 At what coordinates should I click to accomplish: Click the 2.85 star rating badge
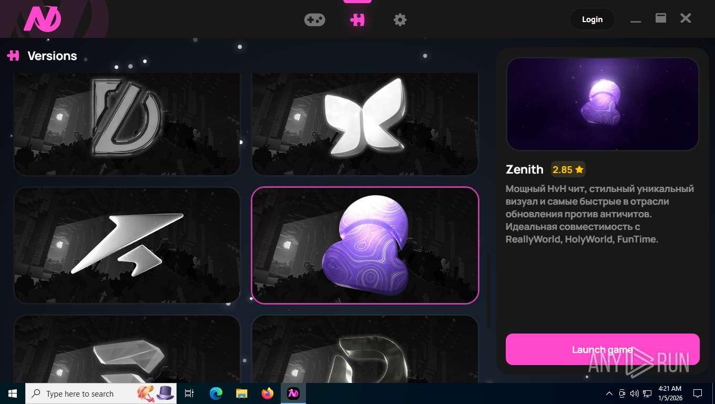point(568,169)
